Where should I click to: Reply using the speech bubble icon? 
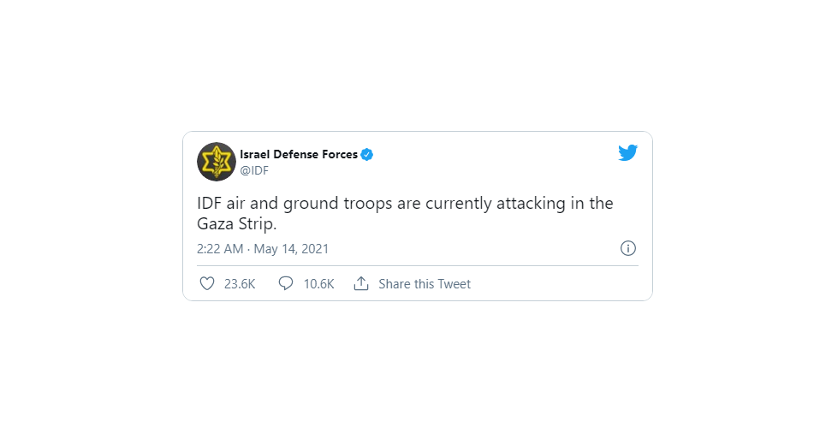(x=286, y=283)
